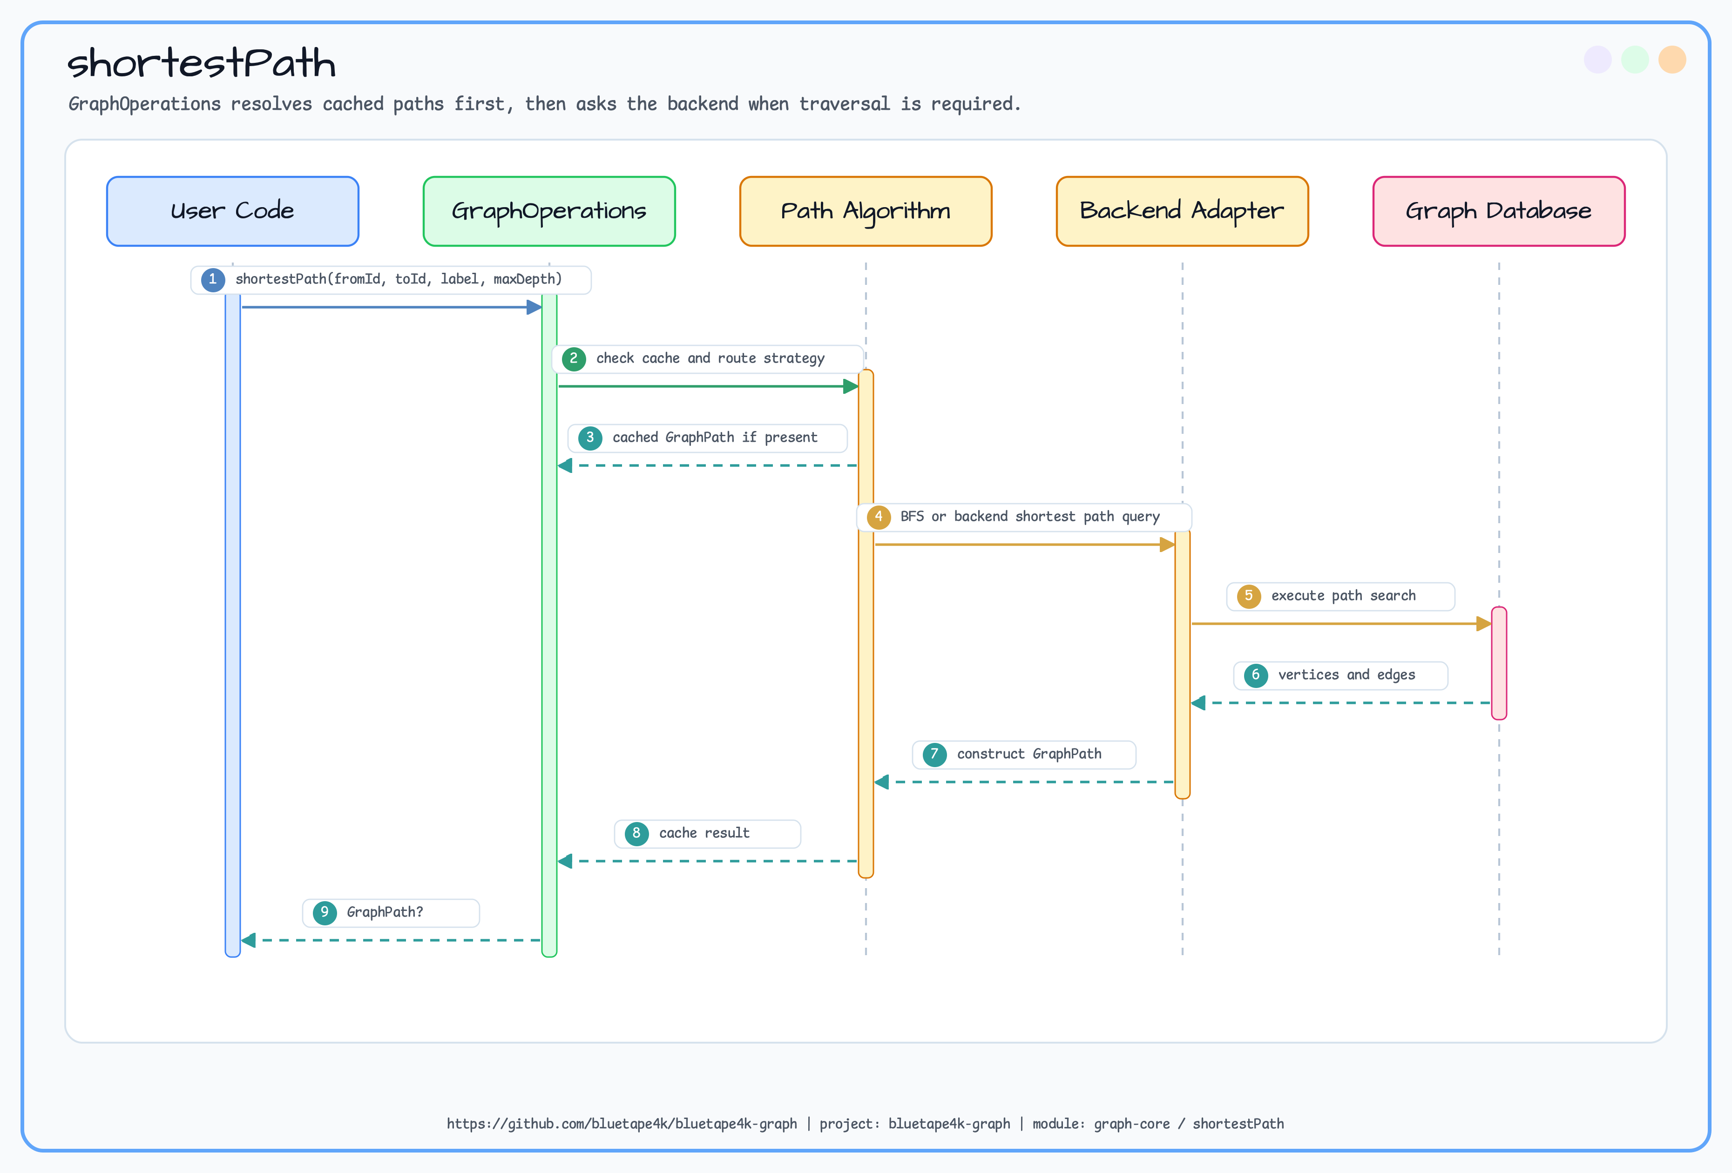The height and width of the screenshot is (1173, 1732).
Task: Select the Backend Adapter participant box
Action: point(1183,211)
